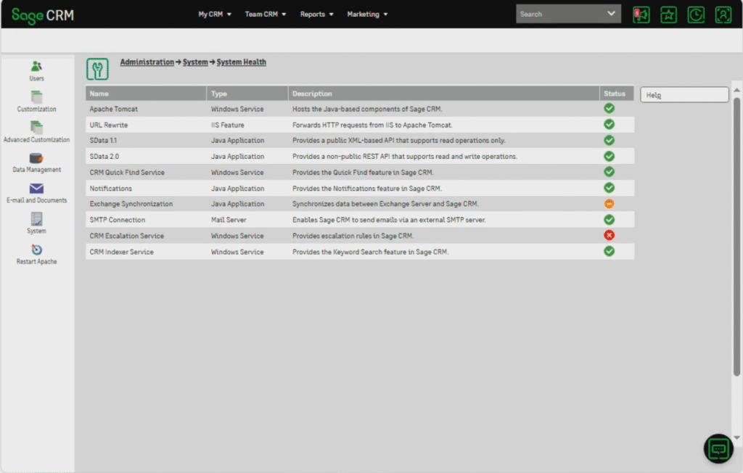Click the scrollbar down arrow
Screen dimensions: 743x473
(736, 437)
